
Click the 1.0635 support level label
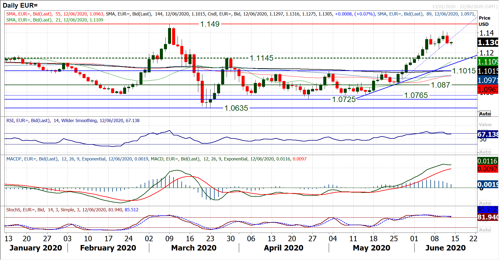pos(236,108)
